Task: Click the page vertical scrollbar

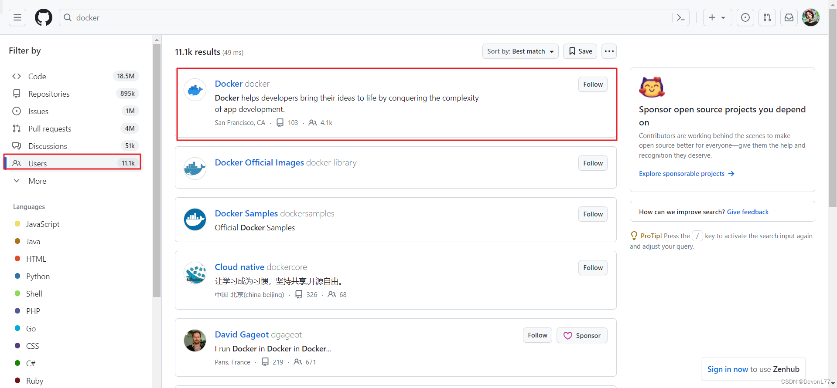Action: [x=833, y=109]
